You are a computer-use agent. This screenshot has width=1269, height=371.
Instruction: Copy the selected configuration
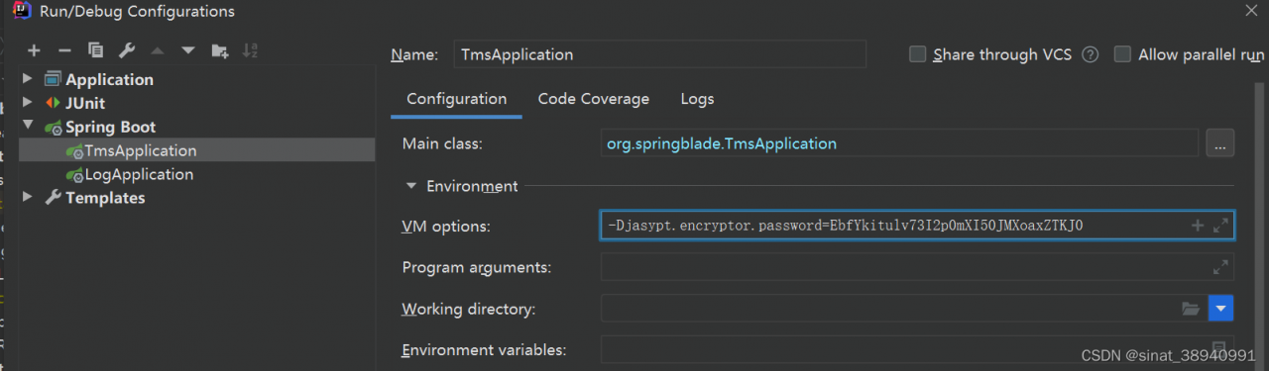(x=95, y=50)
